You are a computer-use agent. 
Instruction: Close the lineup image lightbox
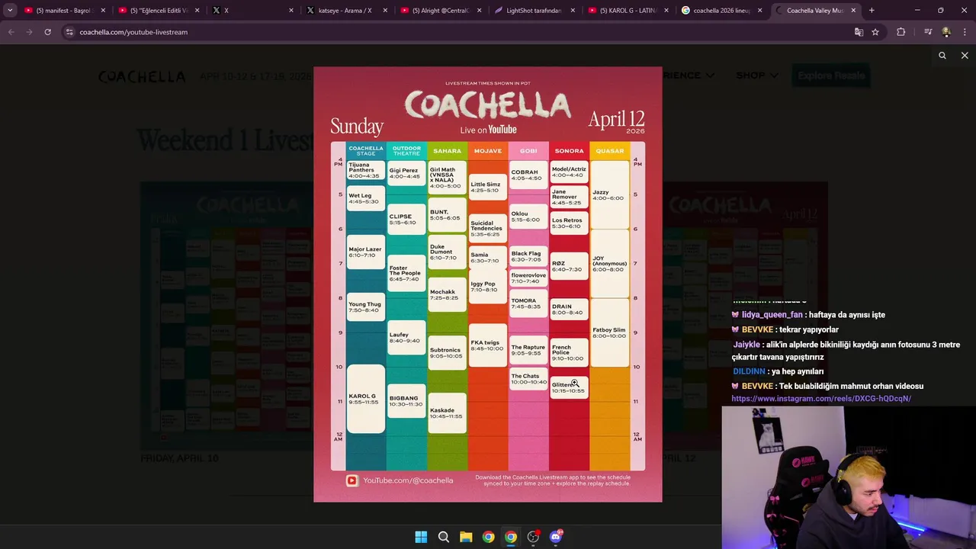tap(965, 56)
